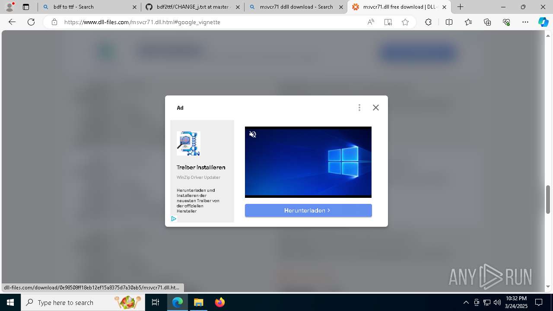Go back to previous page
This screenshot has height=311, width=553.
coord(12,22)
